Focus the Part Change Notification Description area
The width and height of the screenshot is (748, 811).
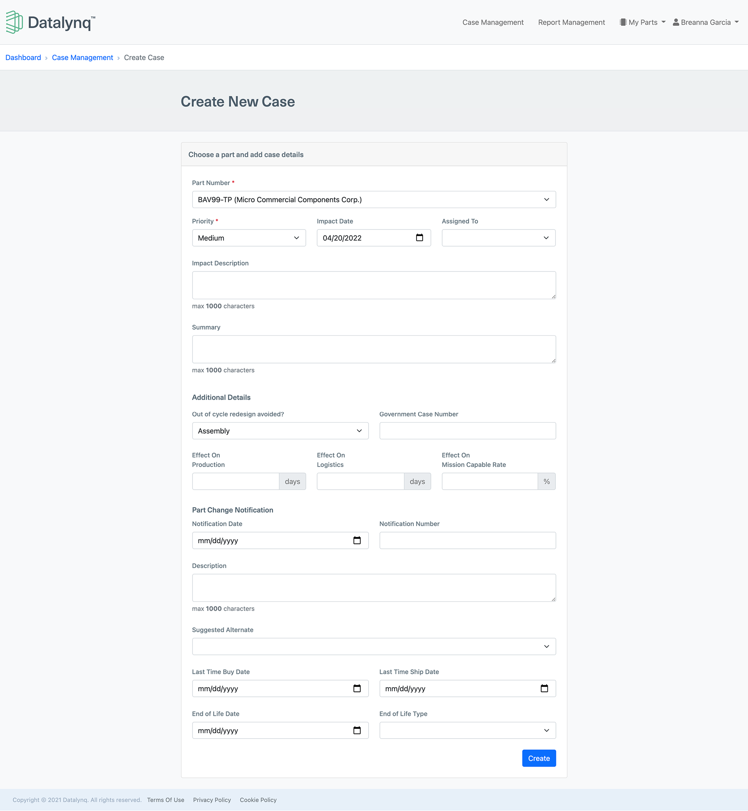coord(374,588)
